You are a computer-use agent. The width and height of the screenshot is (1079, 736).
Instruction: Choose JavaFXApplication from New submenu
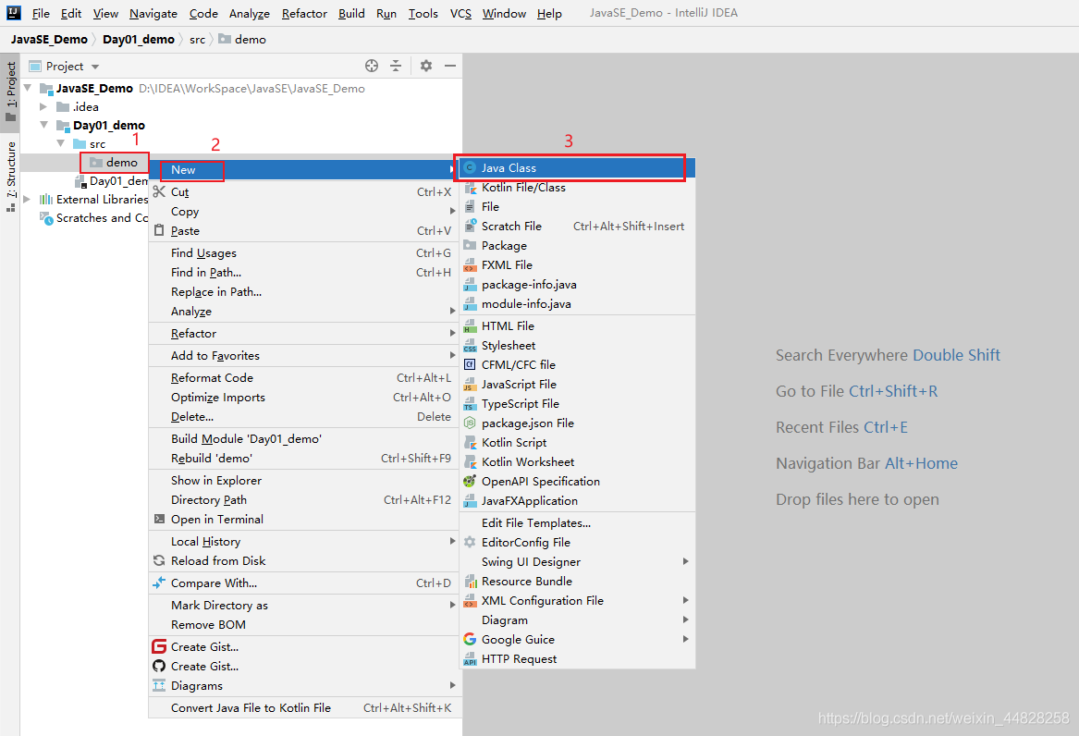(x=577, y=501)
